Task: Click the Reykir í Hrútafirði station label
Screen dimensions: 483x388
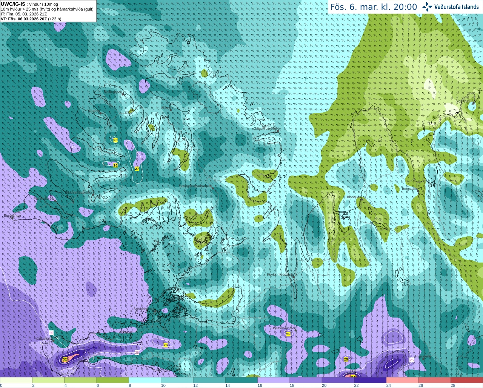Action: pos(280,275)
